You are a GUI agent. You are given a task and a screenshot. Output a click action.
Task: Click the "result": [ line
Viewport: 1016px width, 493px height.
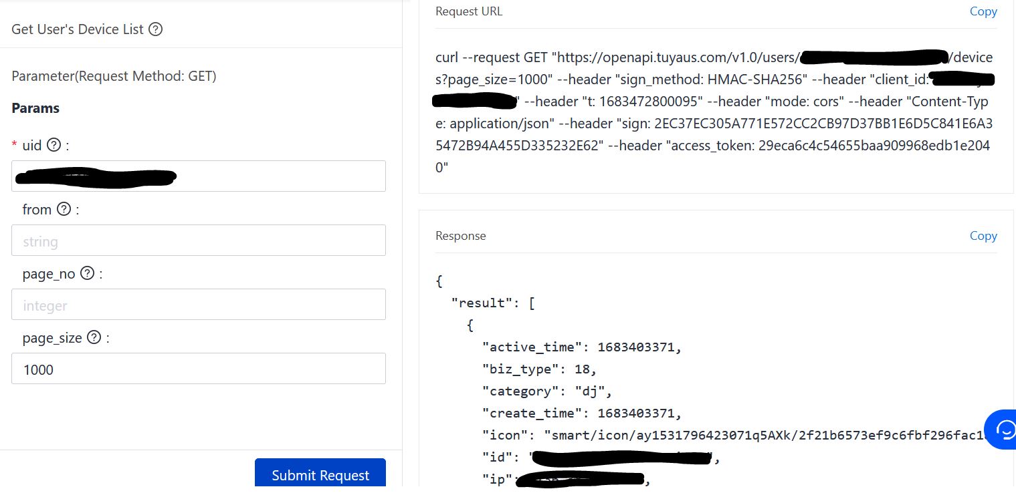493,303
